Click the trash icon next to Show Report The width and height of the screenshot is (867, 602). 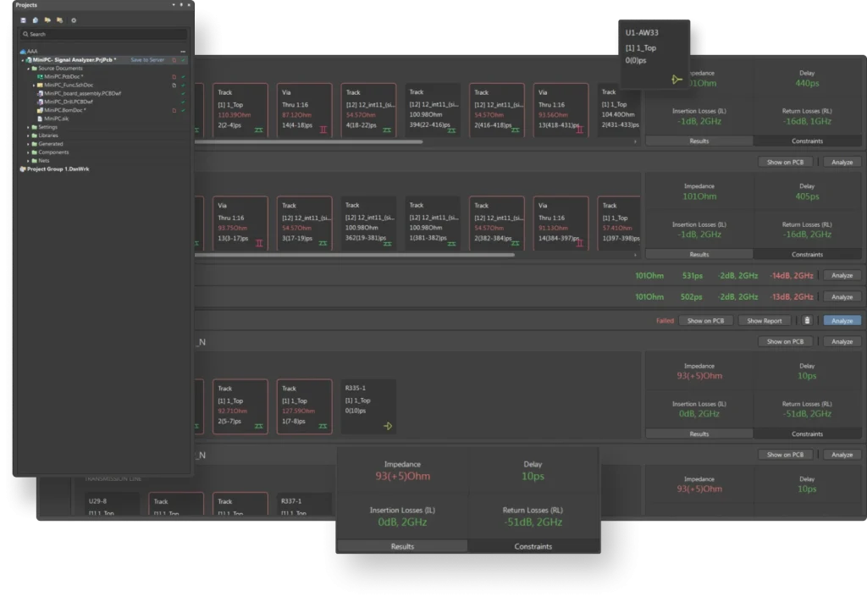807,321
